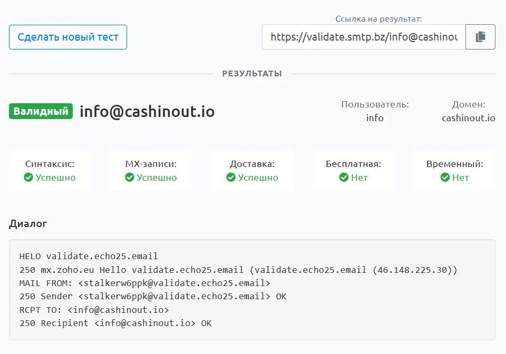The height and width of the screenshot is (354, 506).
Task: Select the info@cashinout.io heading text
Action: pos(147,112)
